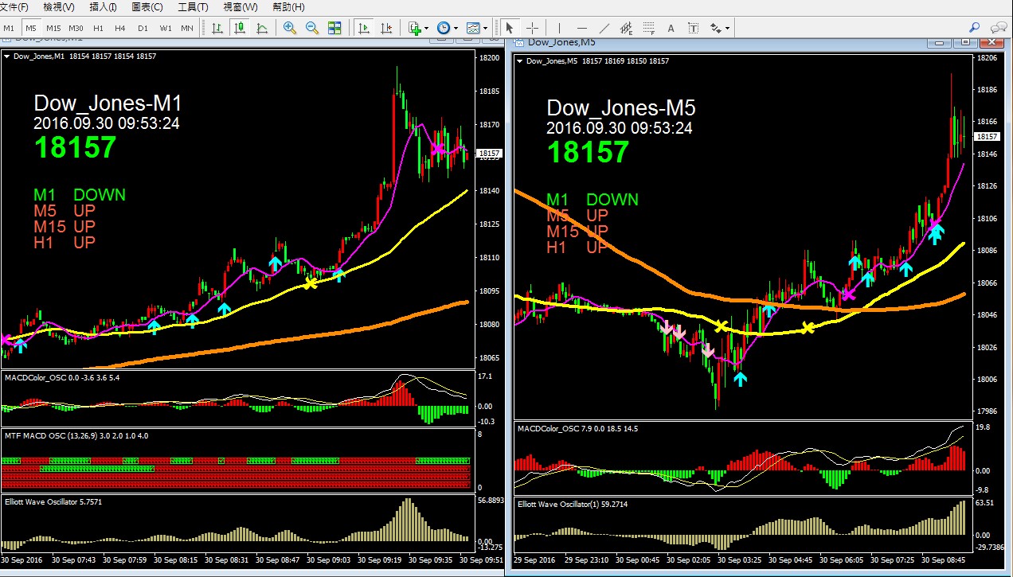
Task: Select the equidistant channel tool
Action: [x=627, y=28]
